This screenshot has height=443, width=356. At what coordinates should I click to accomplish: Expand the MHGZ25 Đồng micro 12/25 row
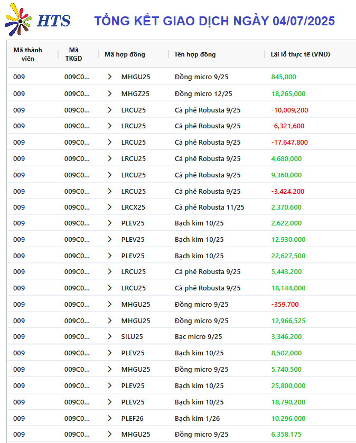pos(110,93)
